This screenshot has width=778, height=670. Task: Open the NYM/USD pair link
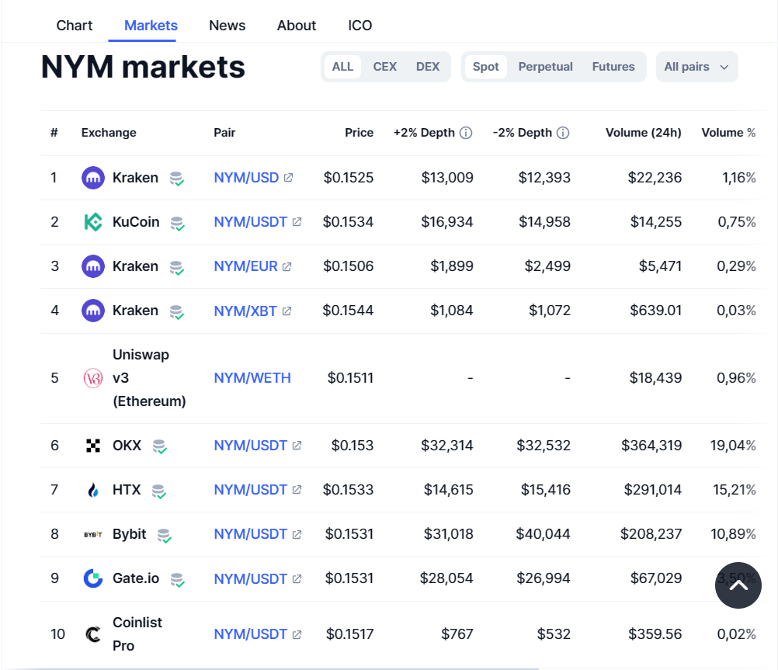pos(246,178)
